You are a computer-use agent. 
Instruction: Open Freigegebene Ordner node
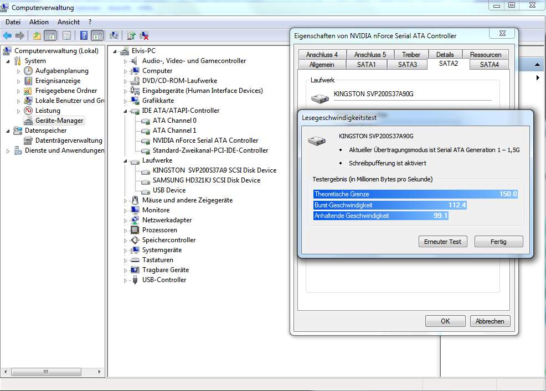click(x=66, y=91)
